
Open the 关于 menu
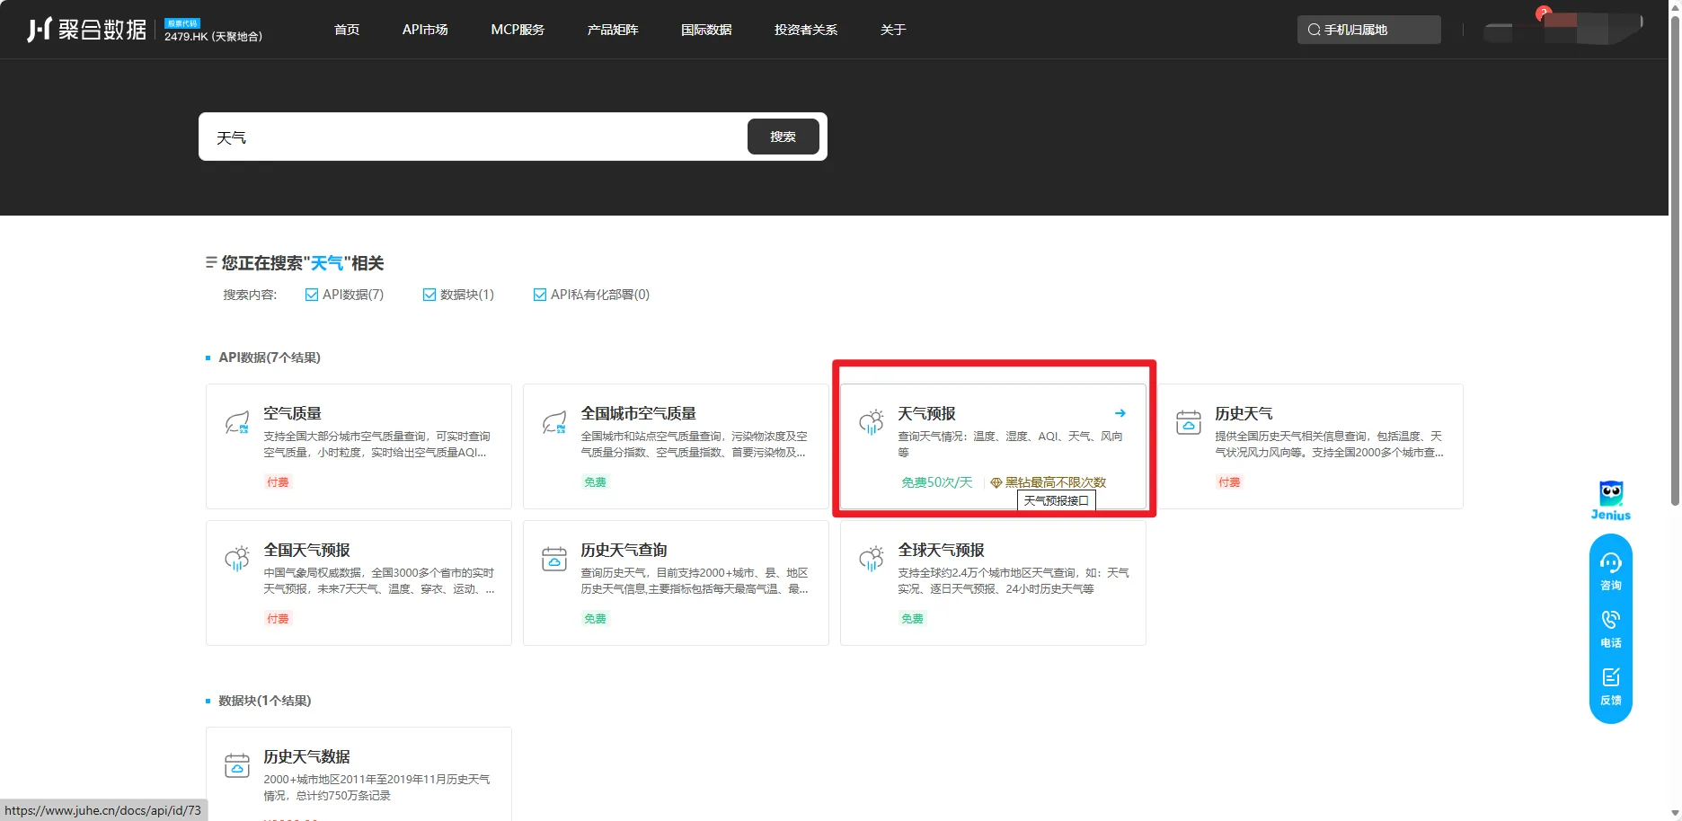tap(893, 30)
